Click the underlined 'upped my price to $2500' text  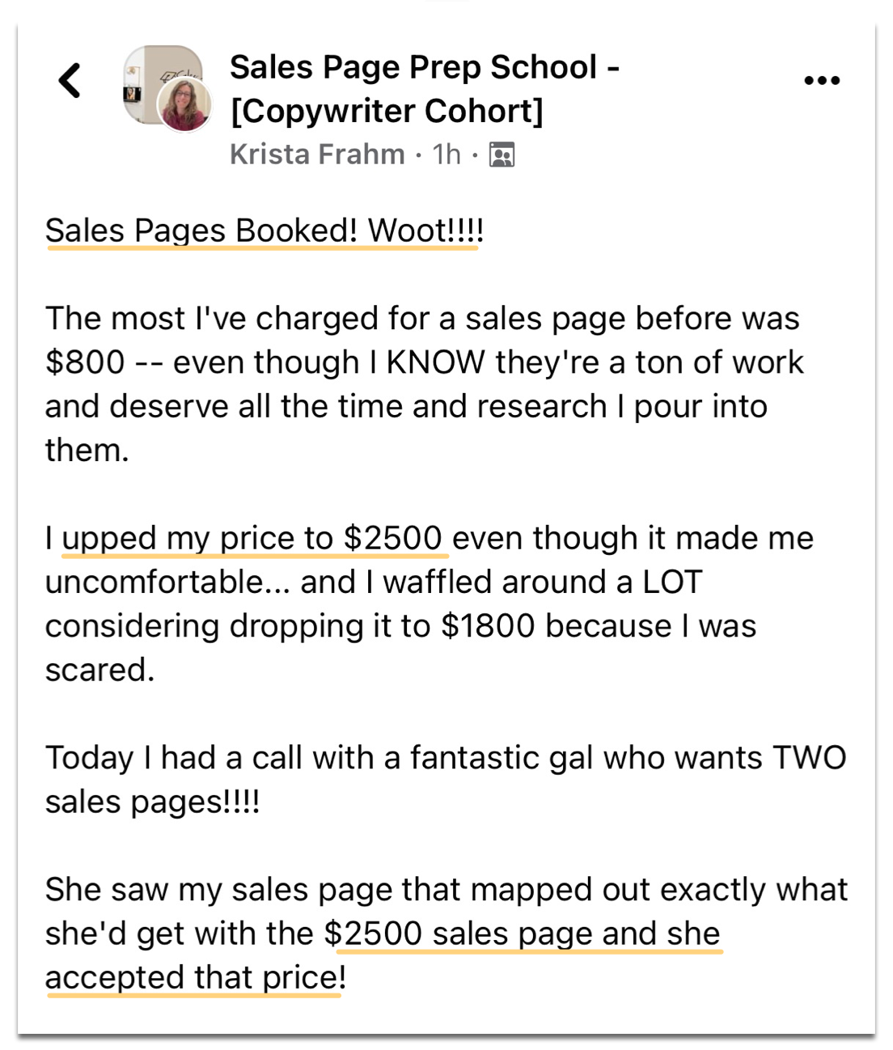[252, 539]
